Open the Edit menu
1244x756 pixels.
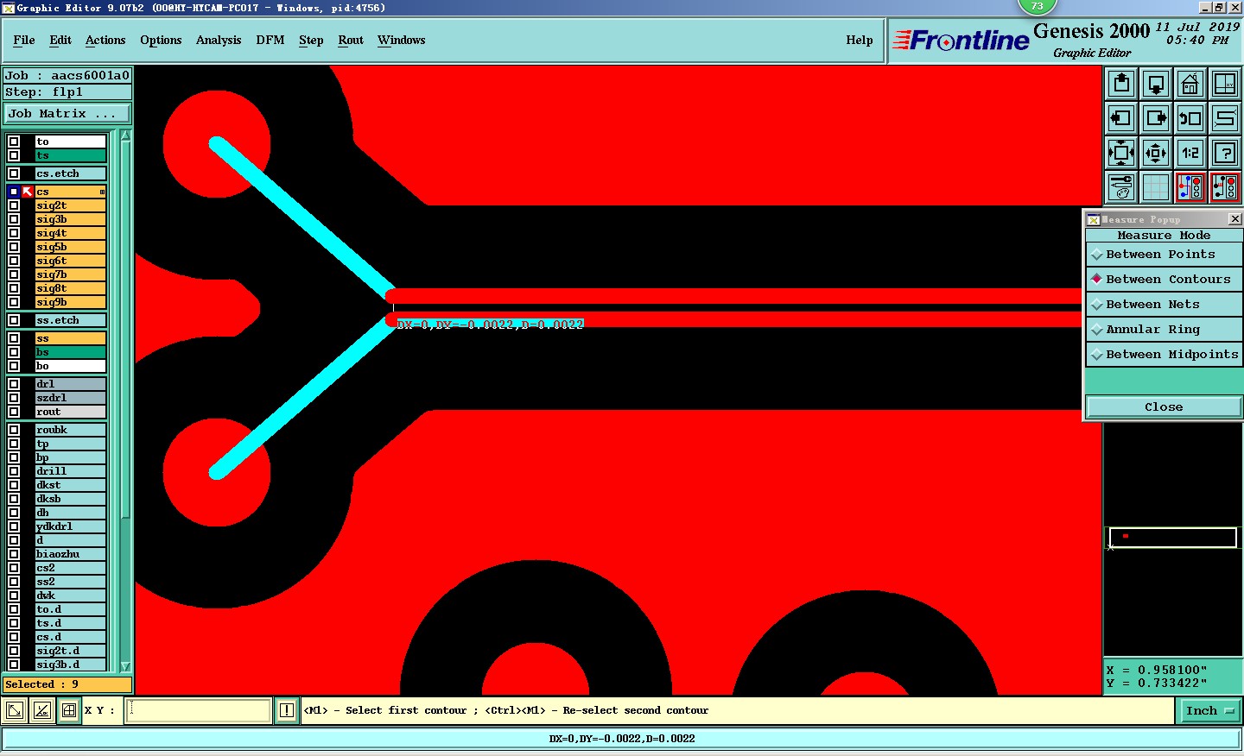click(60, 40)
